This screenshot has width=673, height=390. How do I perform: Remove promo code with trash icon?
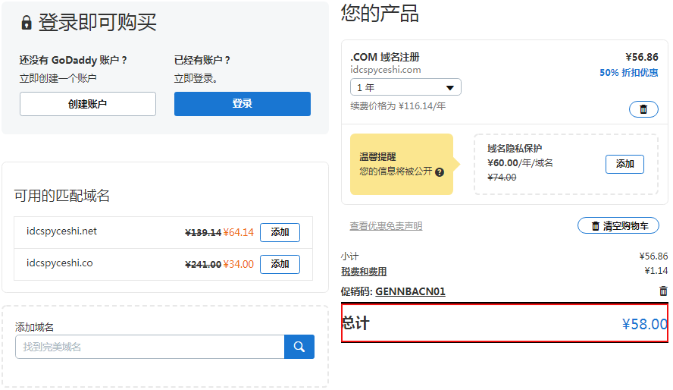[x=663, y=291]
